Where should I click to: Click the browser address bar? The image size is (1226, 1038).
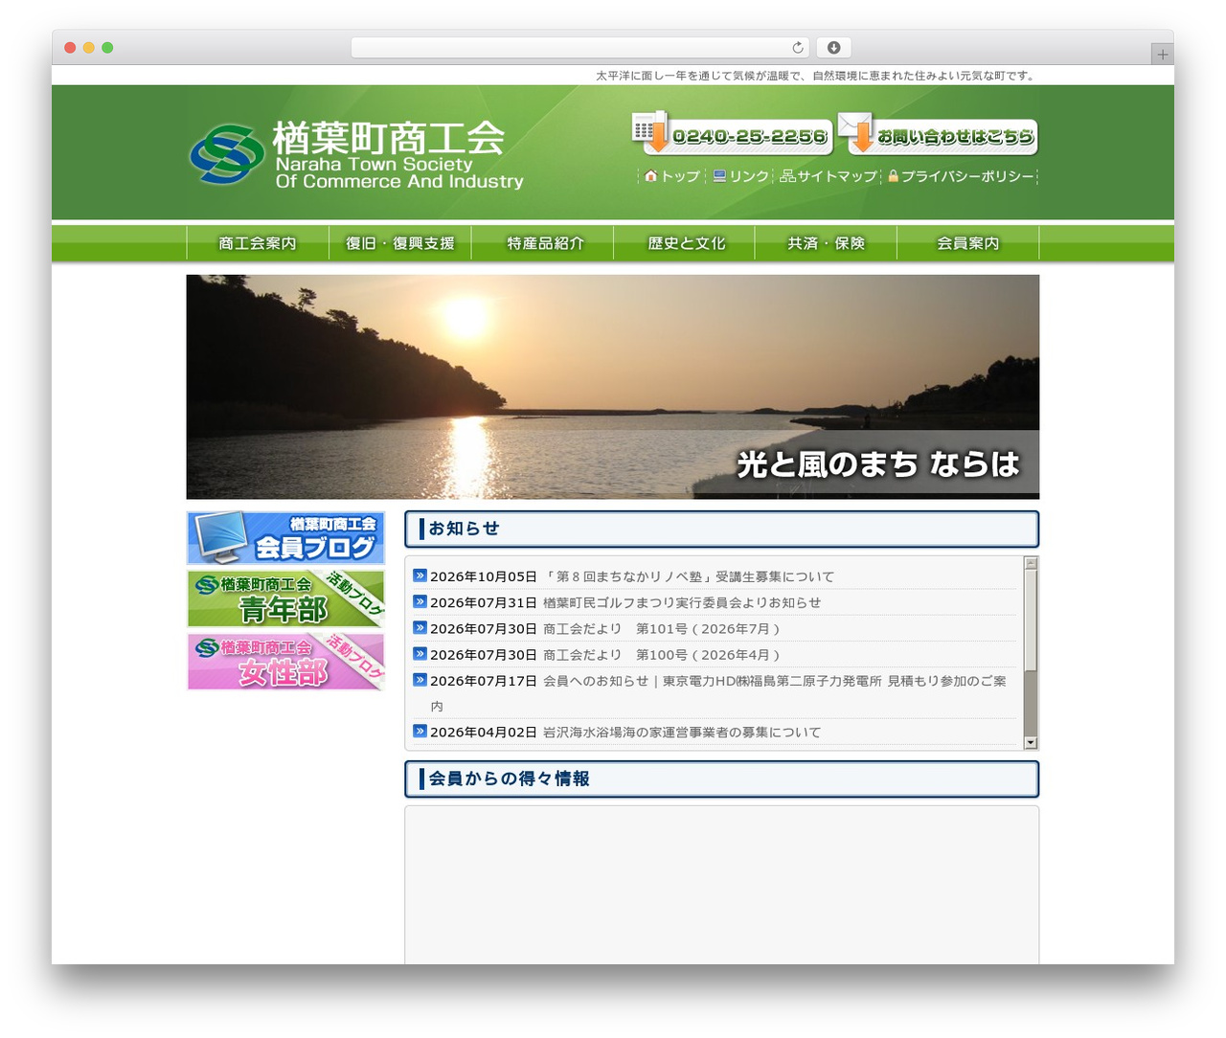coord(580,48)
